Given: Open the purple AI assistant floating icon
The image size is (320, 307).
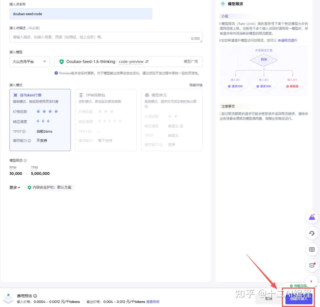Looking at the screenshot, I should click(312, 217).
